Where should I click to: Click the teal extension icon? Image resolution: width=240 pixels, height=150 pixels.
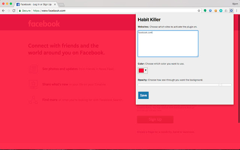(x=221, y=11)
